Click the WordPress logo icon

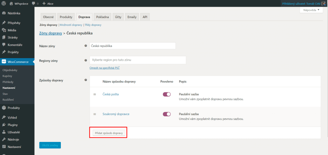coord(4,4)
